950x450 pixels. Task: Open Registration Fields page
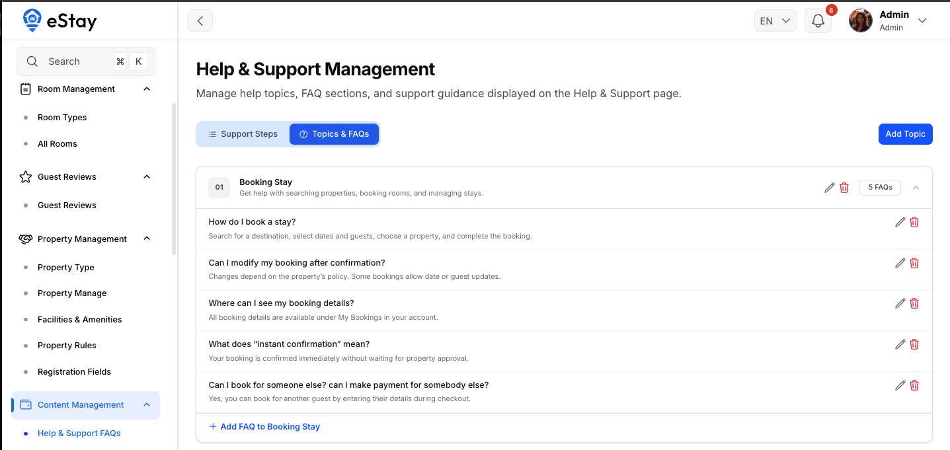74,371
